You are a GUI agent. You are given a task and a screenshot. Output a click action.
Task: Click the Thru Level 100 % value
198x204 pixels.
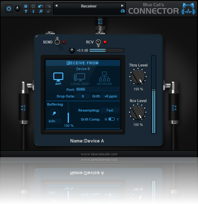138,89
